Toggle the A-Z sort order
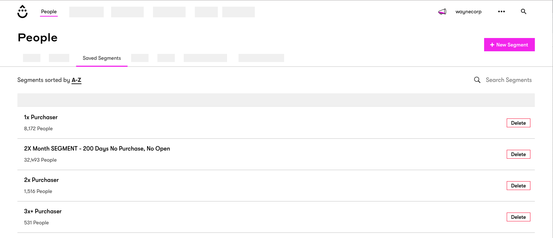Image resolution: width=553 pixels, height=238 pixels. (76, 80)
